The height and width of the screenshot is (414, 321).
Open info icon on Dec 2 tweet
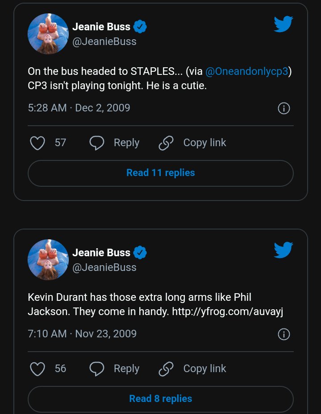[x=284, y=108]
